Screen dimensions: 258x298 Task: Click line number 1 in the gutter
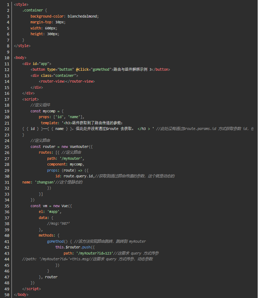click(8, 4)
